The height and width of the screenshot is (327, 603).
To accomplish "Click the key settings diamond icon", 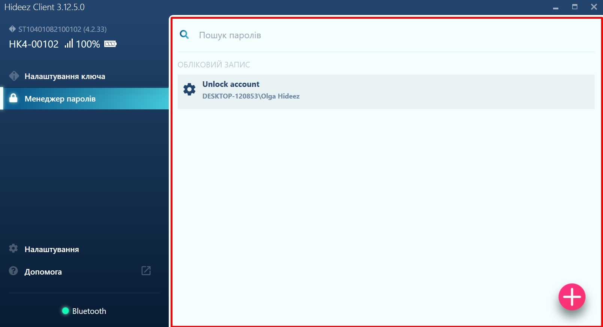I will tap(14, 76).
